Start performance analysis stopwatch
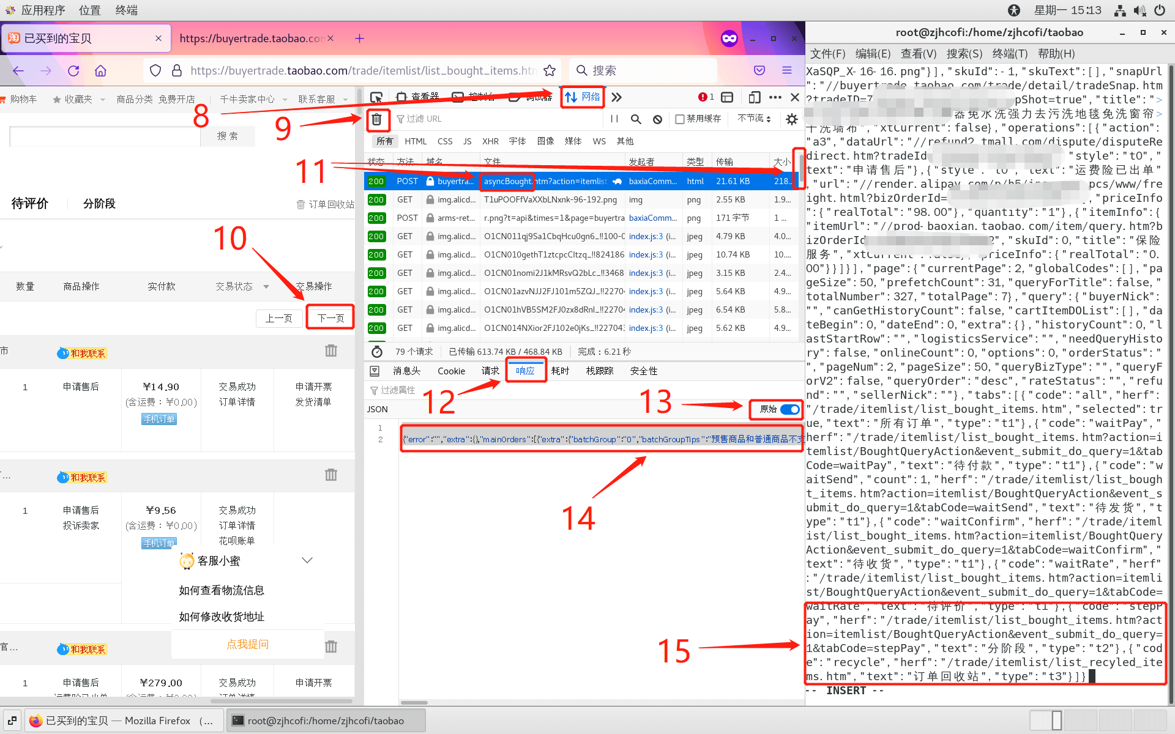The height and width of the screenshot is (734, 1175). click(x=377, y=352)
